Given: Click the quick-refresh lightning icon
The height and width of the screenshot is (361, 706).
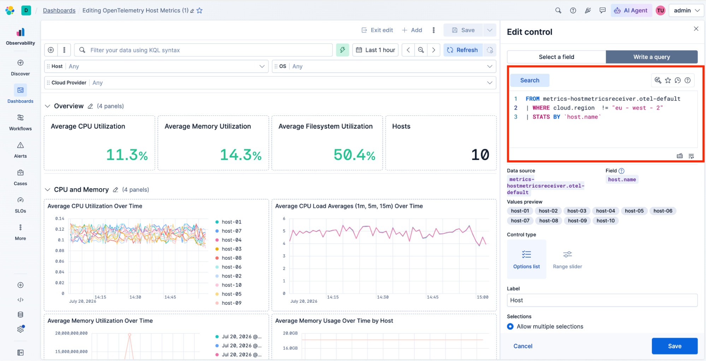Looking at the screenshot, I should point(343,50).
